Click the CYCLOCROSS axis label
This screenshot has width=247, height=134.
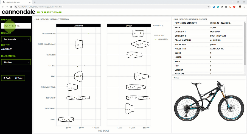(x=50, y=109)
